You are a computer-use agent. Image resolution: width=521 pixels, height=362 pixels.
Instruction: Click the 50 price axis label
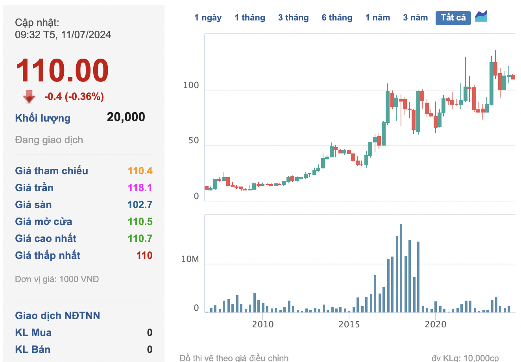click(x=194, y=140)
